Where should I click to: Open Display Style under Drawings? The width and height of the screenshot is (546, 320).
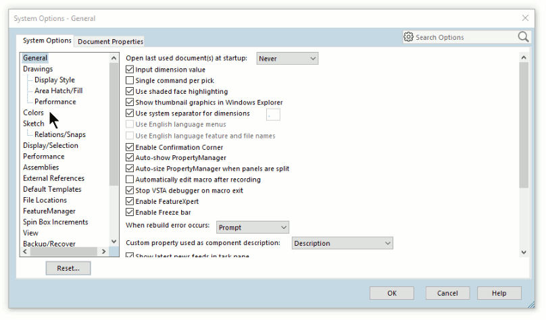tap(55, 80)
